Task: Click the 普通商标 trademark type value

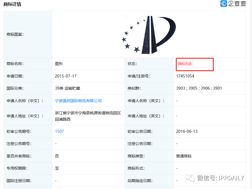Action: point(184,156)
